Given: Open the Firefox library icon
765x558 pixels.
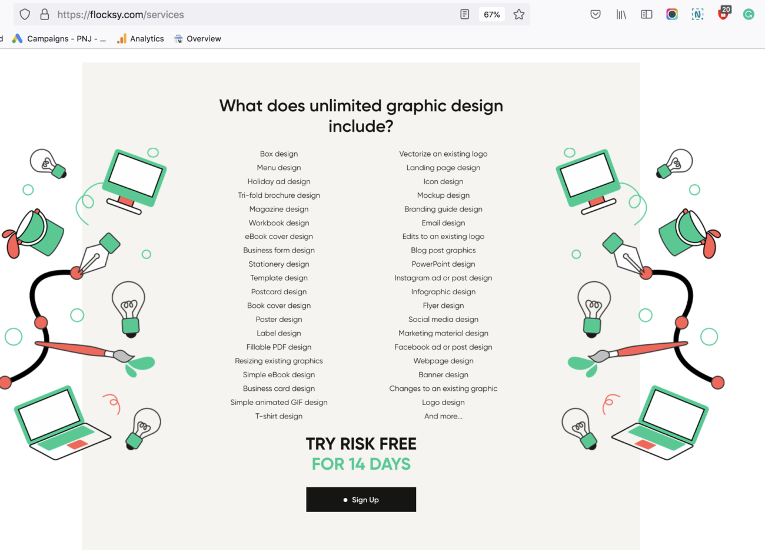Looking at the screenshot, I should coord(621,14).
